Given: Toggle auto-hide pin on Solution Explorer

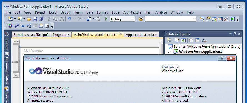Looking at the screenshot, I should pyautogui.click(x=235, y=34).
